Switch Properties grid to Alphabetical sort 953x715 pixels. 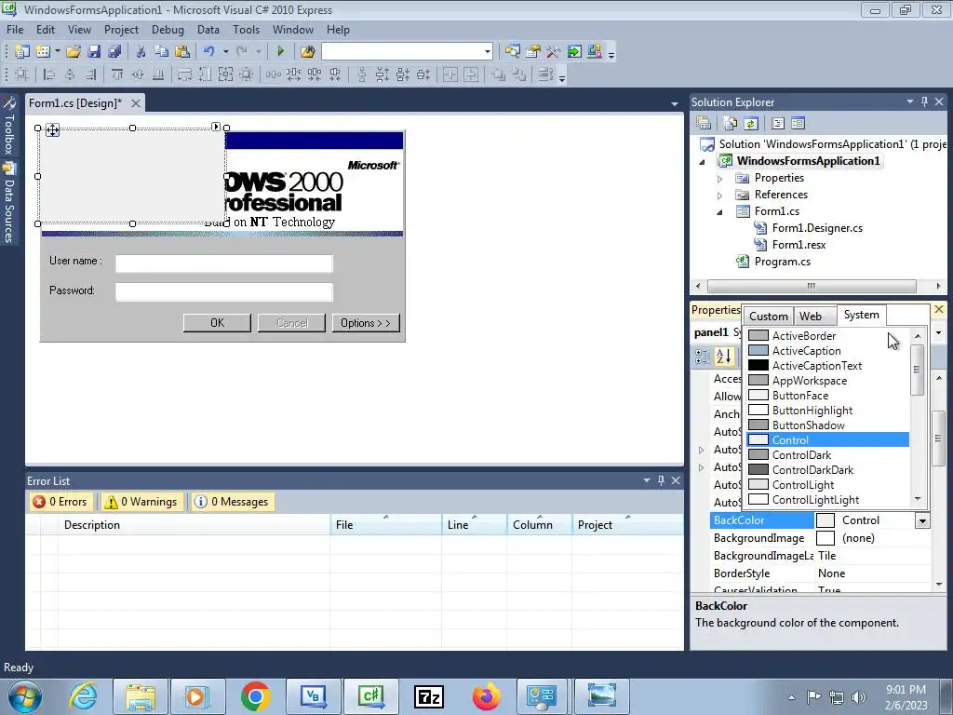[x=723, y=357]
